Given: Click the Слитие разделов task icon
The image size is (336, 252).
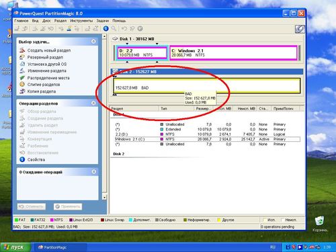Looking at the screenshot, I should 22,85.
